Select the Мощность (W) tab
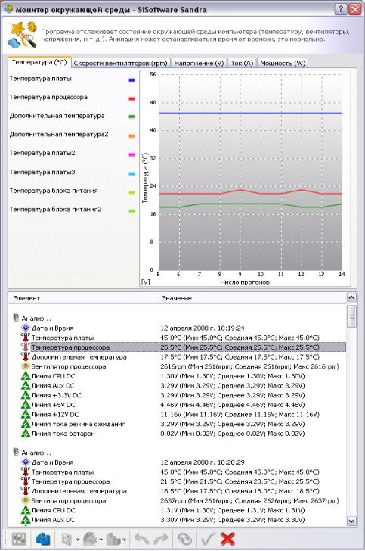The image size is (365, 551). 283,64
